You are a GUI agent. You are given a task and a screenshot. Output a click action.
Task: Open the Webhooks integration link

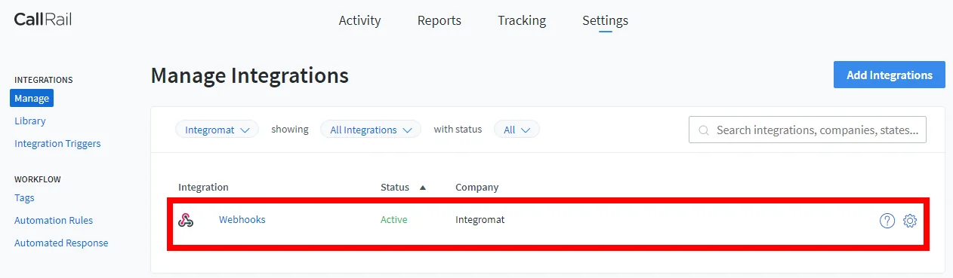(x=242, y=220)
